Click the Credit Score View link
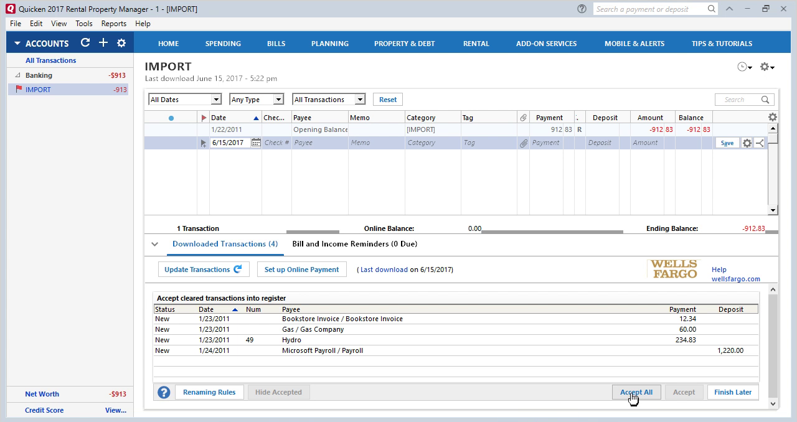797x422 pixels. (x=116, y=410)
